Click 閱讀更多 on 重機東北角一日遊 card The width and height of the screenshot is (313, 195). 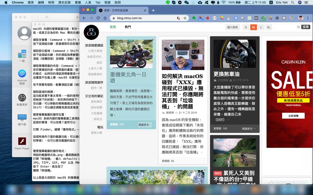145,125
